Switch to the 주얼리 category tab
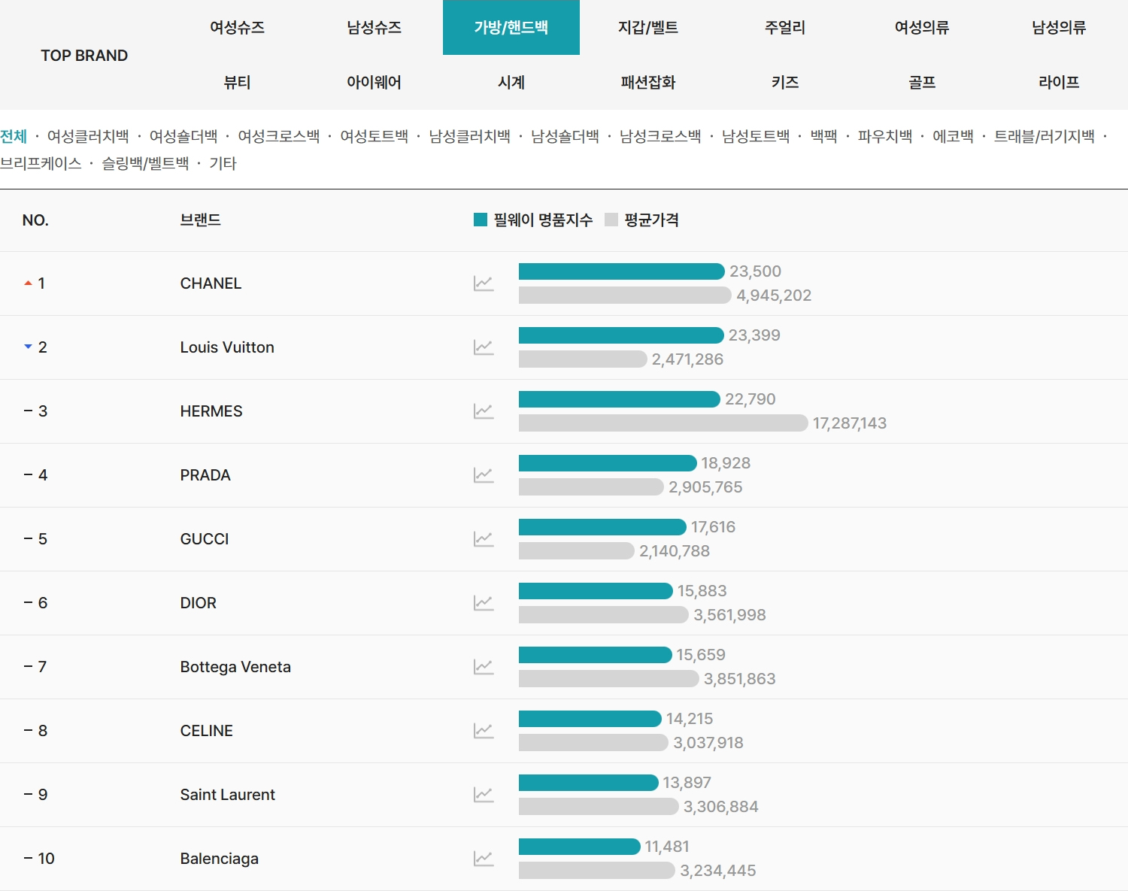 click(x=785, y=28)
